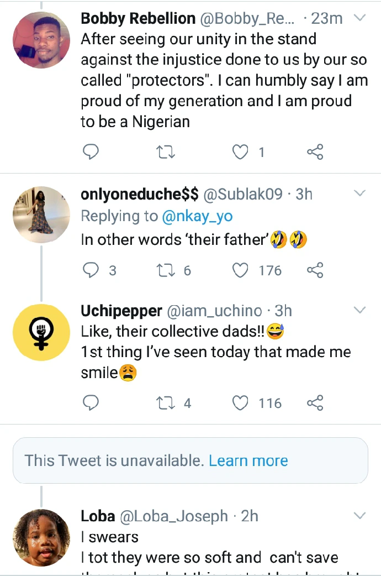Screen dimensions: 381x576
Task: Reply to onlyoneduche$$ tweet
Action: pos(91,270)
